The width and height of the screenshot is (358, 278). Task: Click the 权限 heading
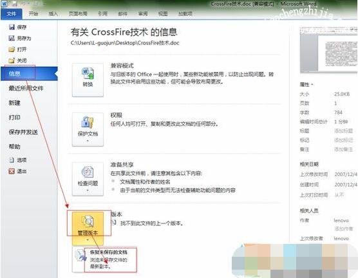[x=116, y=115]
